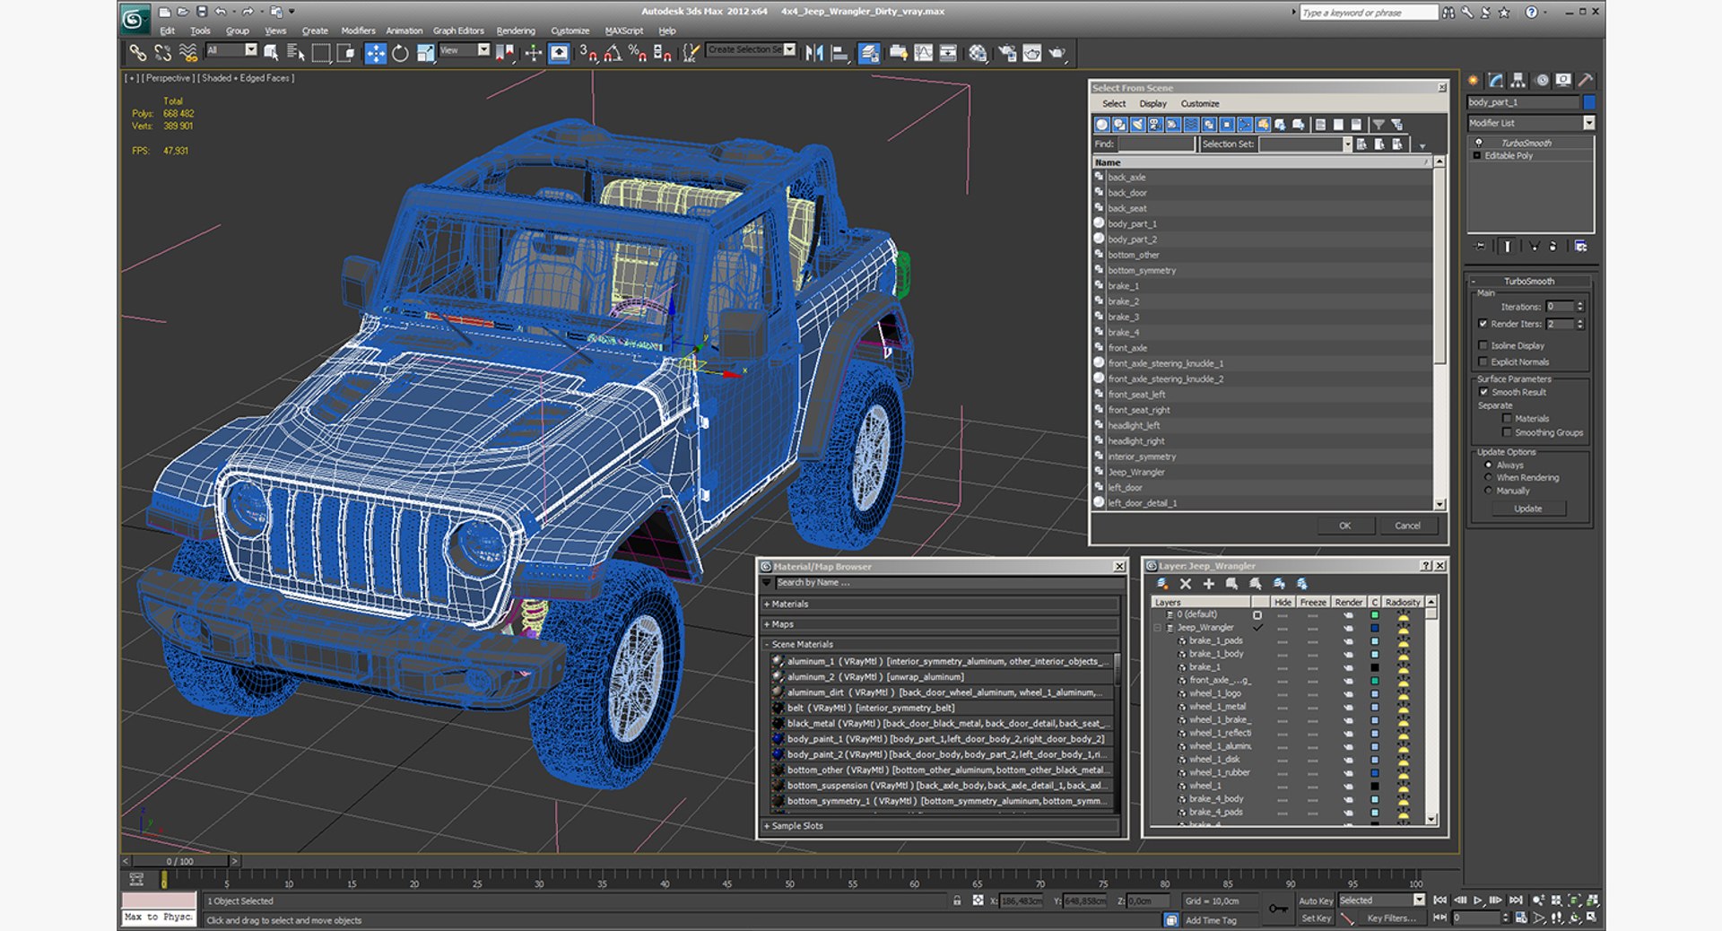
Task: Toggle the Angle Snap tool
Action: pyautogui.click(x=613, y=54)
